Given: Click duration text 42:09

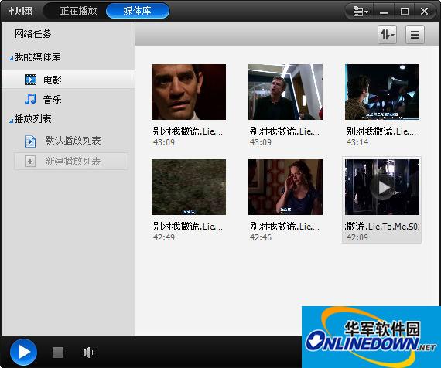Looking at the screenshot, I should pyautogui.click(x=357, y=237).
